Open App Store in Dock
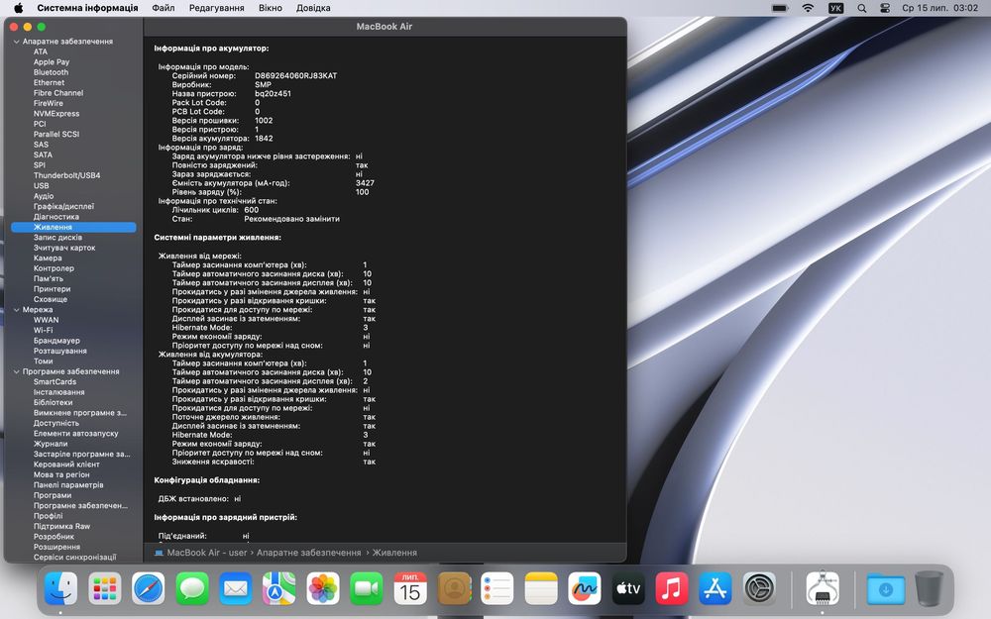The image size is (991, 619). [716, 588]
